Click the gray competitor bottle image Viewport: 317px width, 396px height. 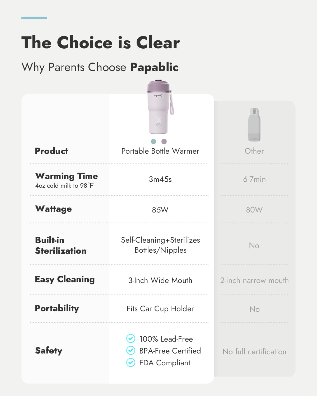(254, 125)
